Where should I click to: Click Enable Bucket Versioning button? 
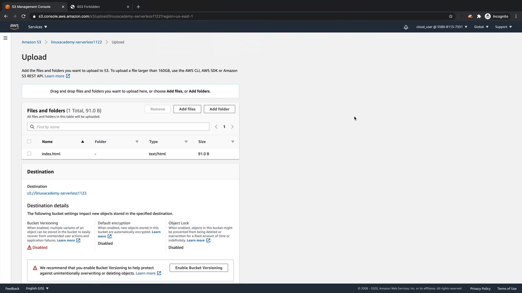click(x=198, y=268)
